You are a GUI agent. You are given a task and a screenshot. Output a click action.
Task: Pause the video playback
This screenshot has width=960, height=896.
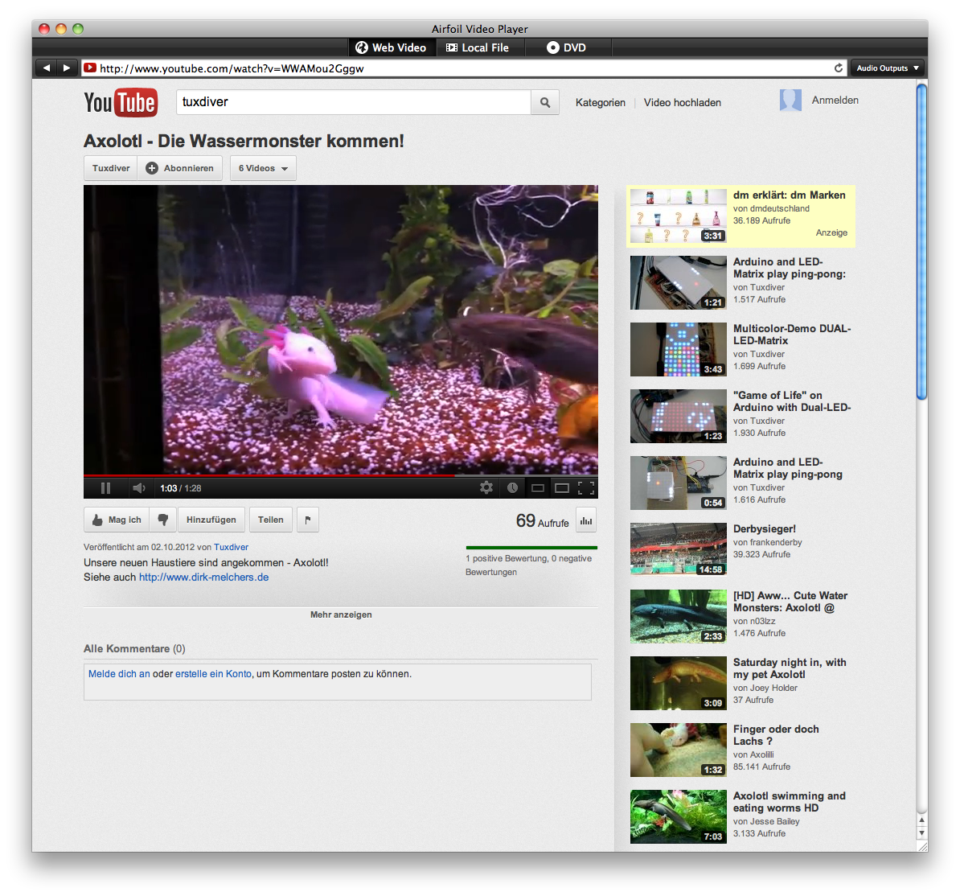(x=105, y=488)
